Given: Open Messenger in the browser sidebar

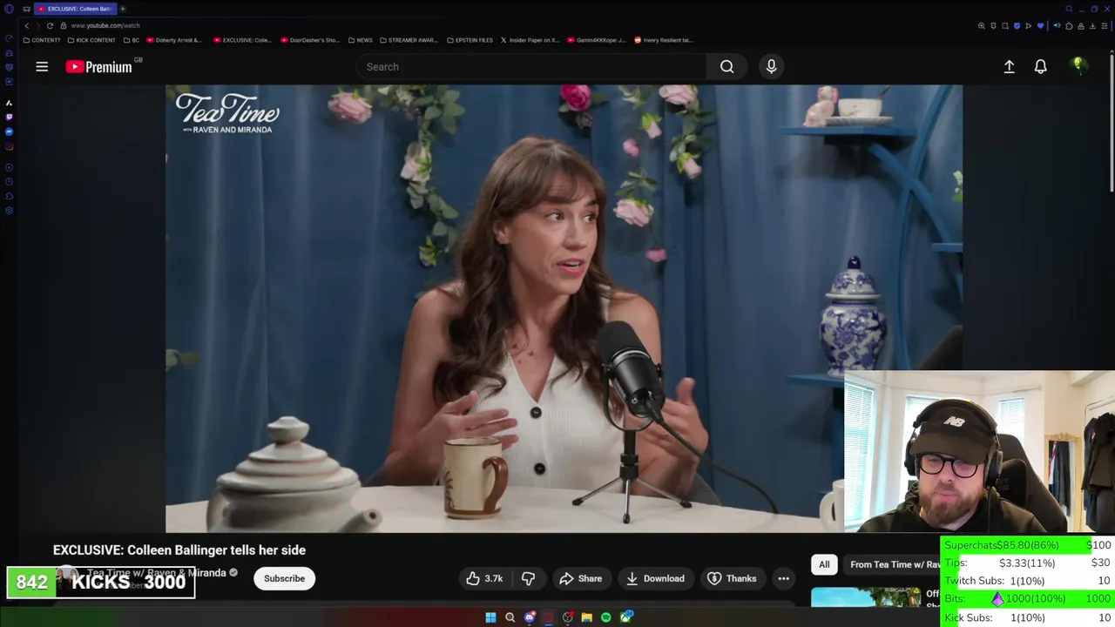Looking at the screenshot, I should [9, 131].
